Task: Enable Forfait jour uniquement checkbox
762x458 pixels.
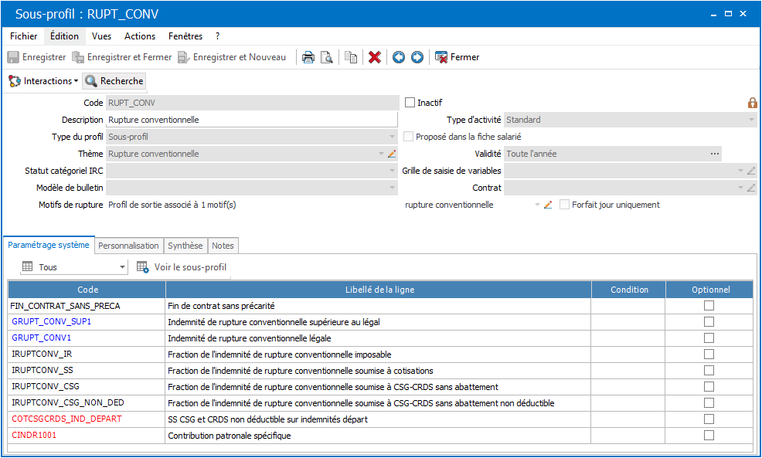Action: tap(564, 205)
